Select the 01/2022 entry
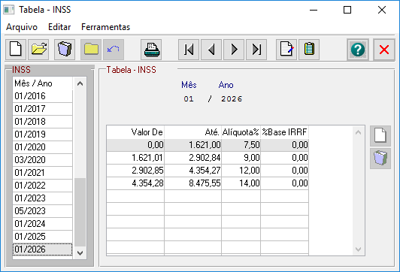 pos(42,186)
